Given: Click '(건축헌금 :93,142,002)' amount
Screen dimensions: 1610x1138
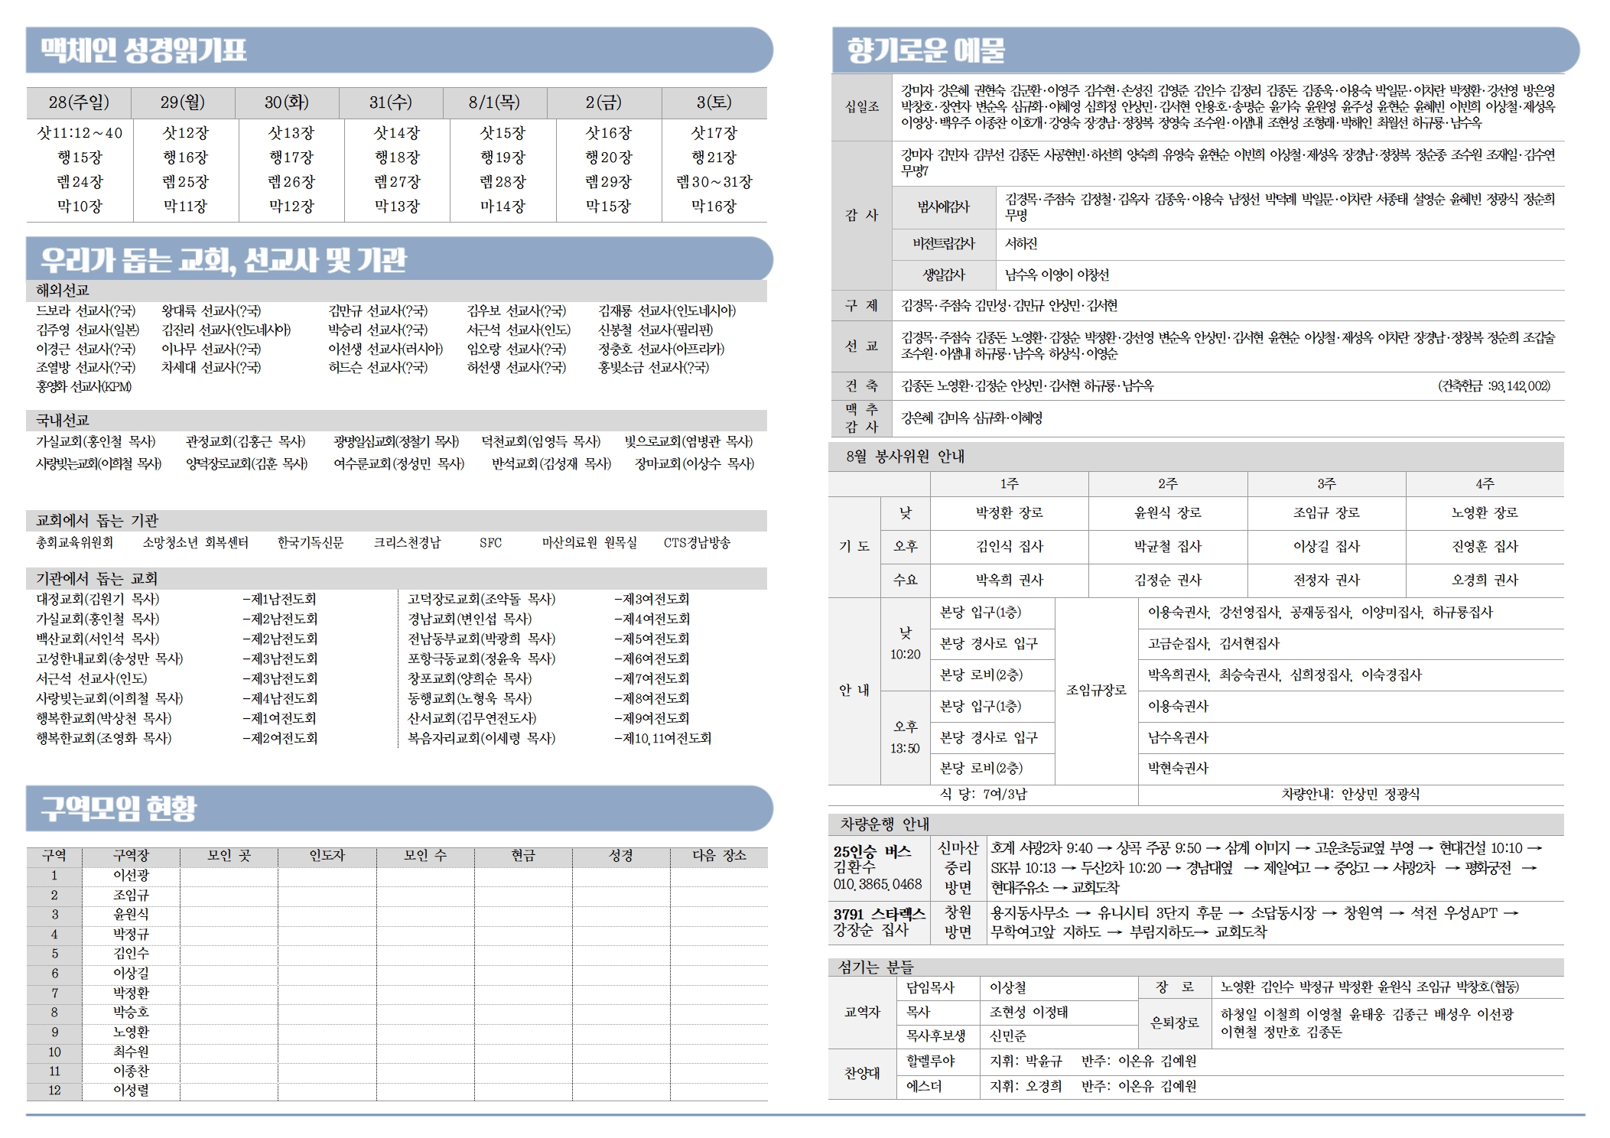Looking at the screenshot, I should 1494,386.
